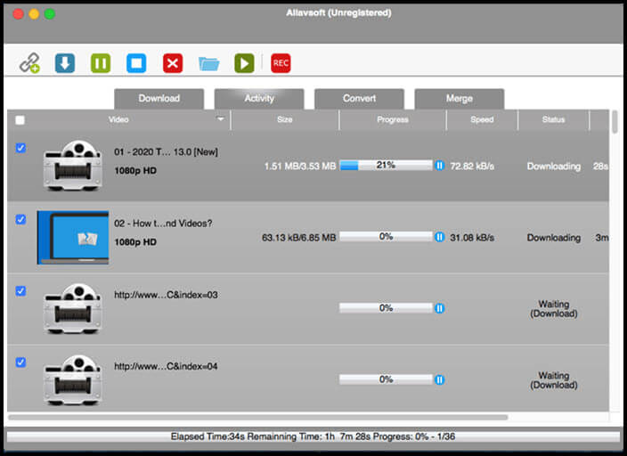Click progress bar of index=04 item

(x=386, y=379)
